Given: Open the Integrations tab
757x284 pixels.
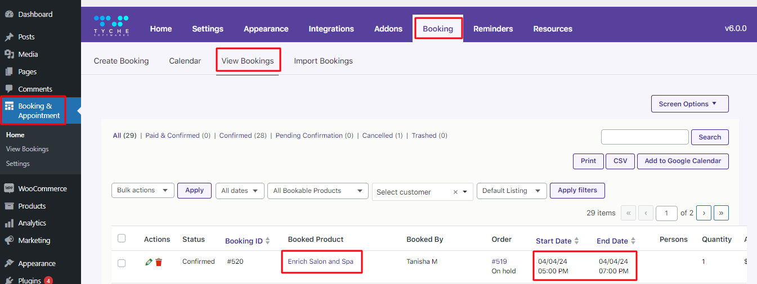Looking at the screenshot, I should click(x=332, y=29).
